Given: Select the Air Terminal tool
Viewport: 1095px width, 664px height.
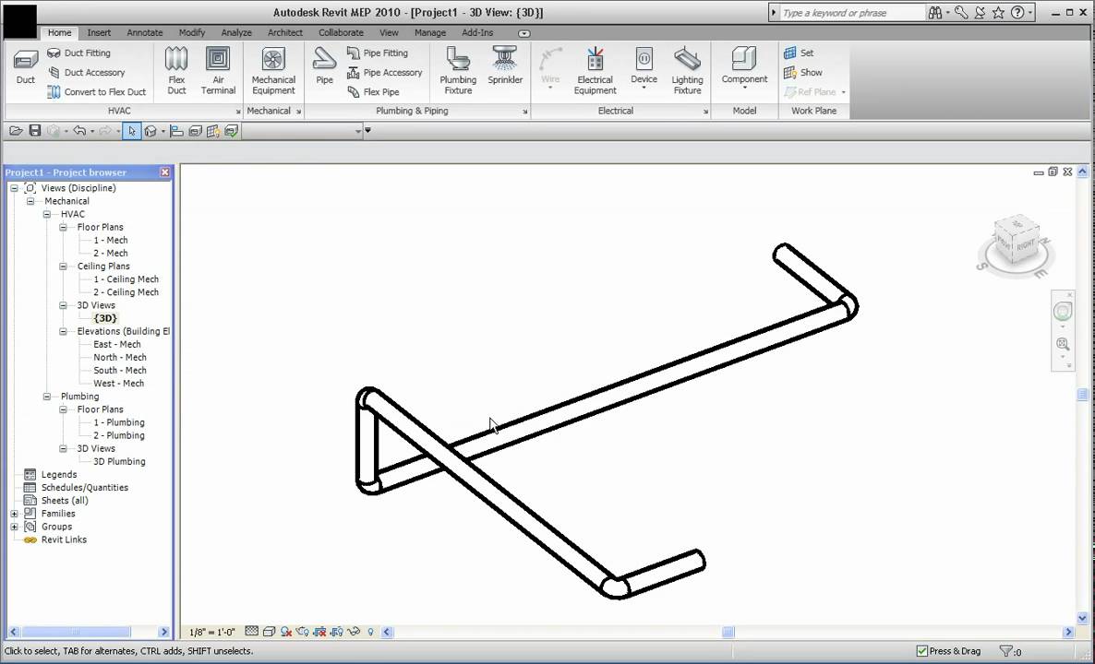Looking at the screenshot, I should 218,69.
